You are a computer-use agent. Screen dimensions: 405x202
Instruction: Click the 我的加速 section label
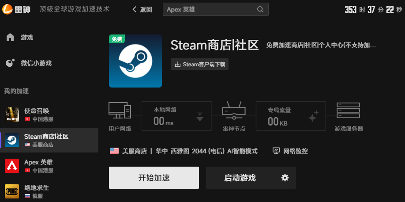(x=16, y=91)
